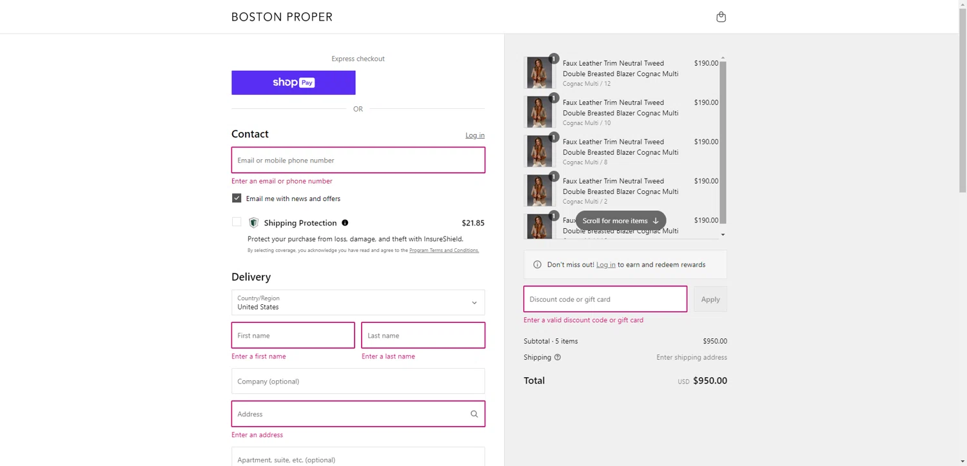Focus the First name field
The image size is (967, 466).
(x=293, y=335)
